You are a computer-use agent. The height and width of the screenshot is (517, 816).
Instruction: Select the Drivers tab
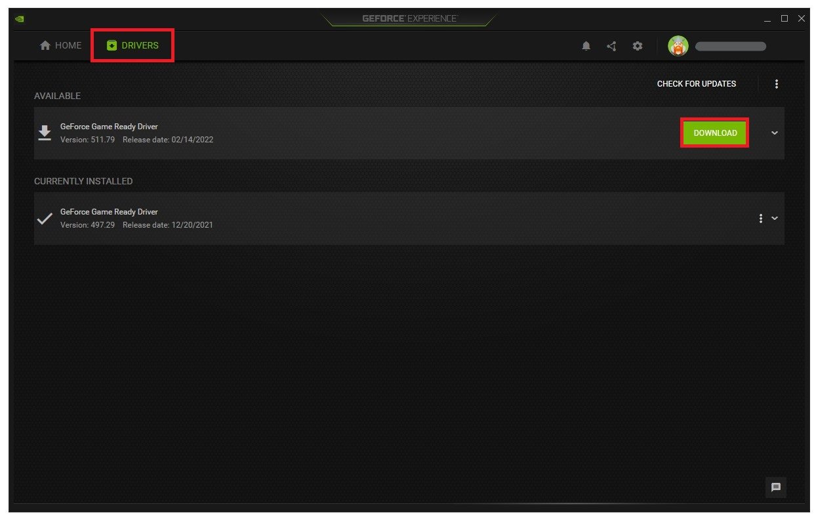click(x=133, y=45)
